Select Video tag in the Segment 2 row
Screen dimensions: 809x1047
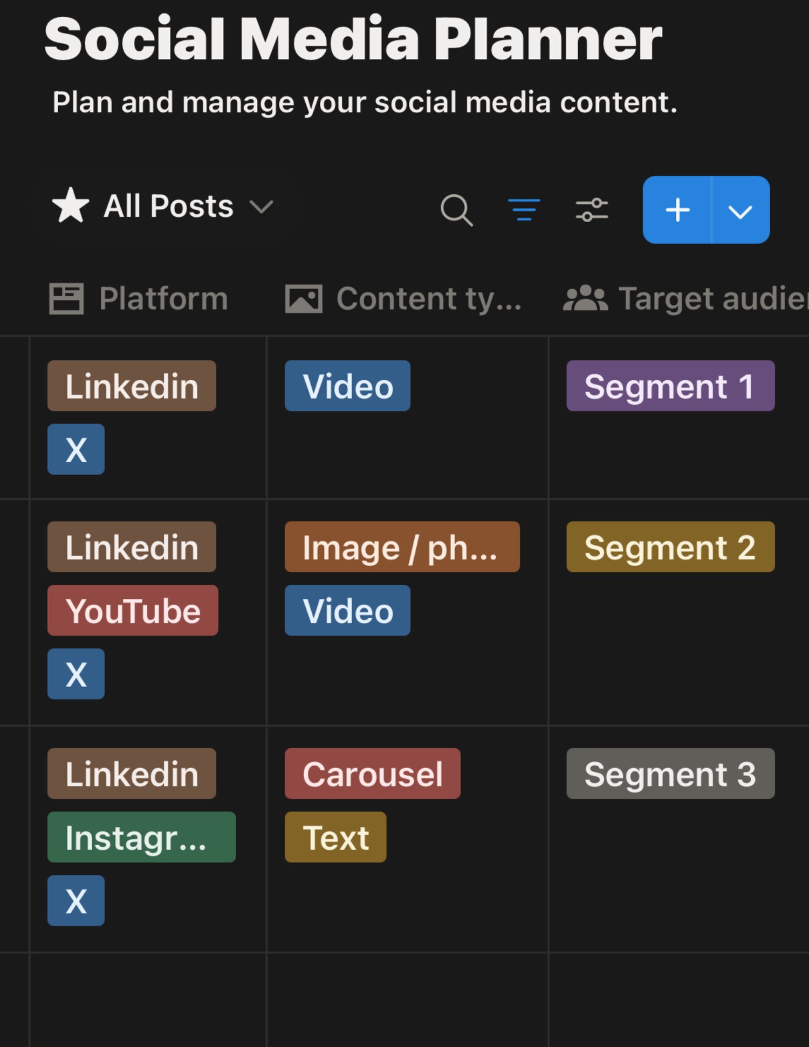pyautogui.click(x=347, y=611)
